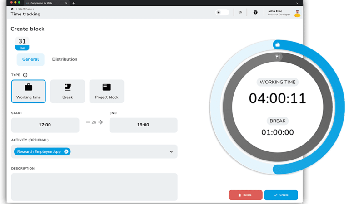
Task: Open the help question mark icon
Action: [255, 12]
